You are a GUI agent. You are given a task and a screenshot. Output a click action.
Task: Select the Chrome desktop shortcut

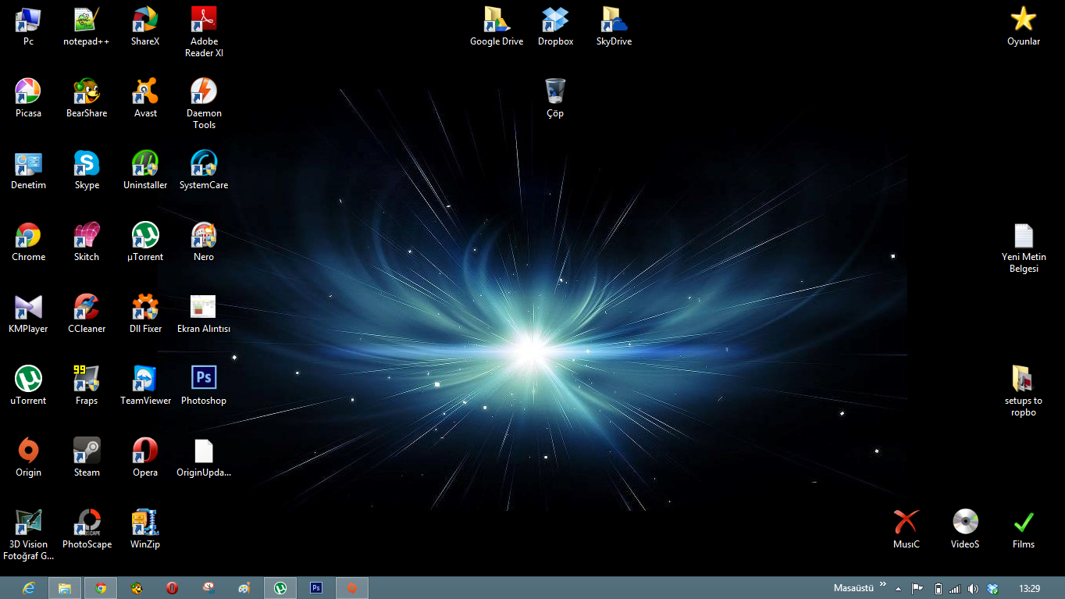(28, 241)
